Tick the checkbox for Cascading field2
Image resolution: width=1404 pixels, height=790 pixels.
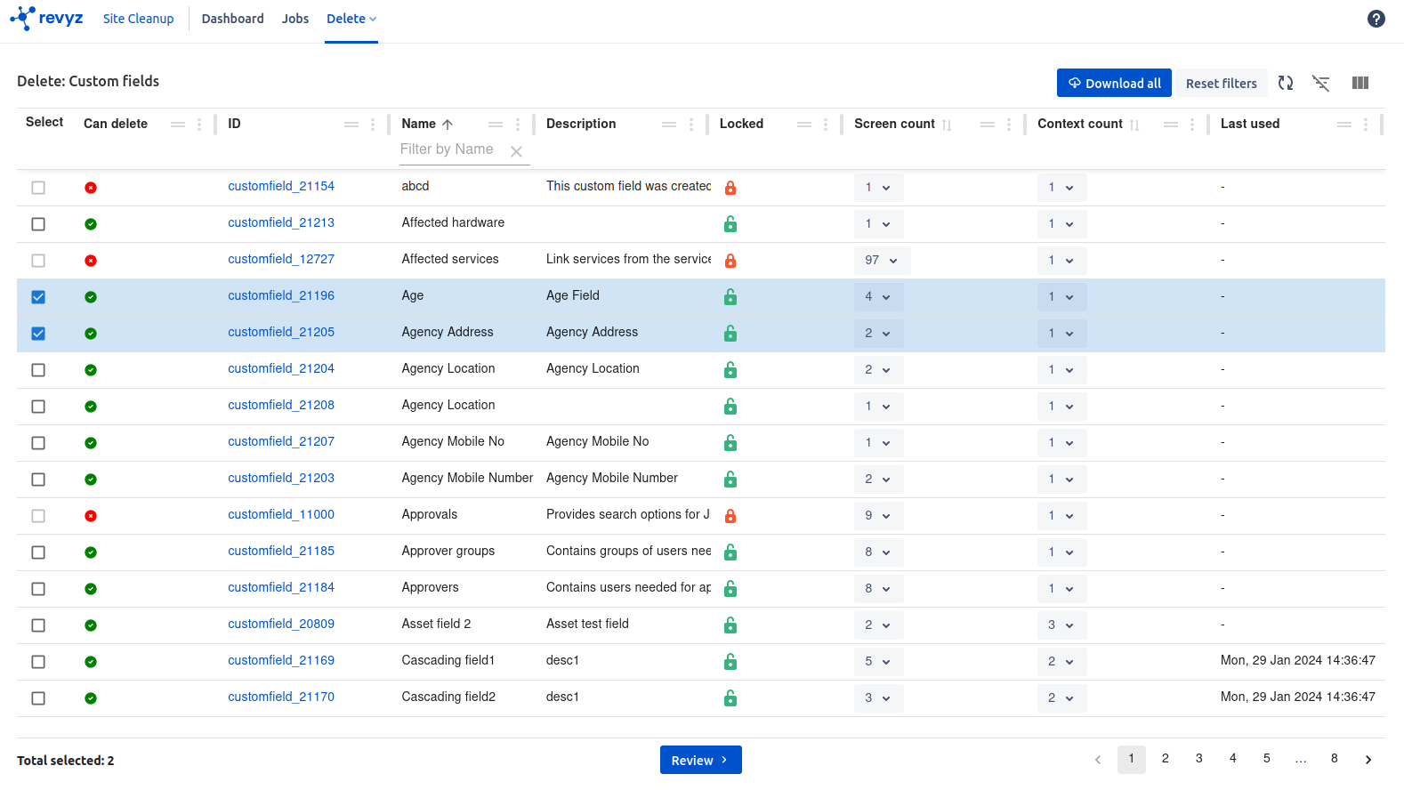point(38,698)
